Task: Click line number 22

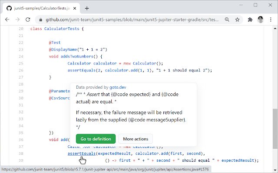Action: pyautogui.click(x=21, y=42)
